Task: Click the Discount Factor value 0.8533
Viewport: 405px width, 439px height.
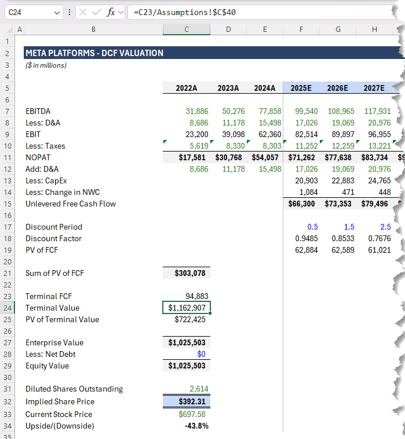Action: (x=343, y=238)
